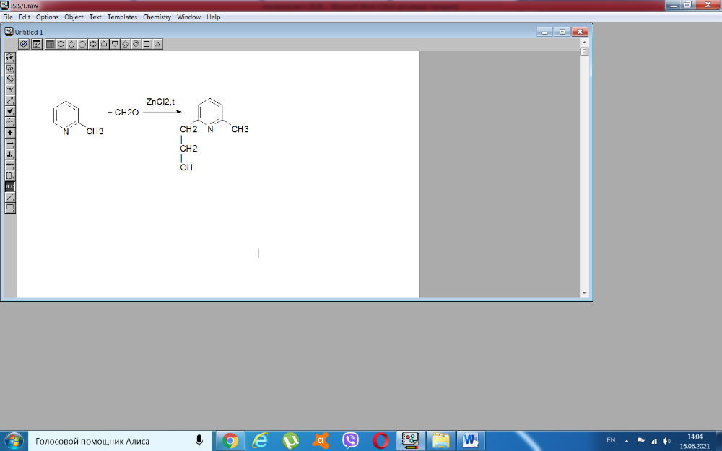Select the rectangle drawing tool
The image size is (722, 451).
[x=10, y=208]
